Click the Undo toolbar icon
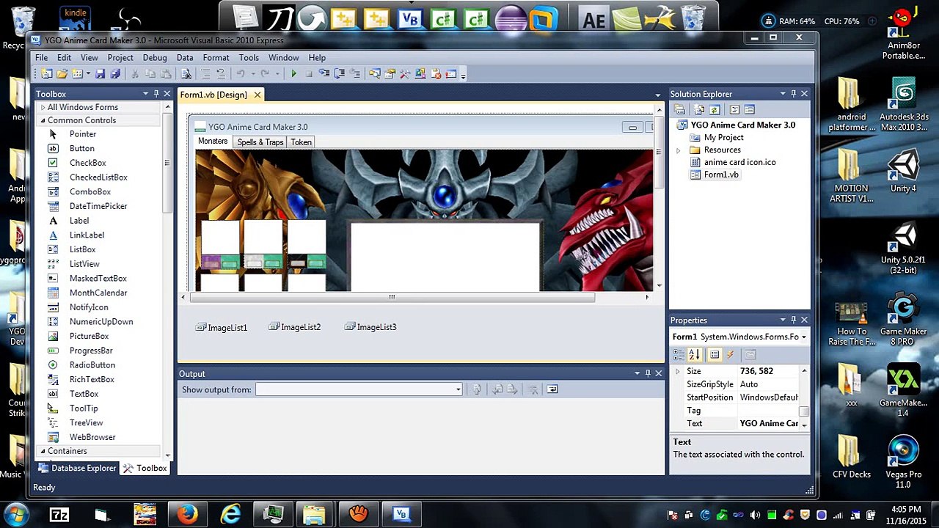The width and height of the screenshot is (939, 528). click(241, 74)
